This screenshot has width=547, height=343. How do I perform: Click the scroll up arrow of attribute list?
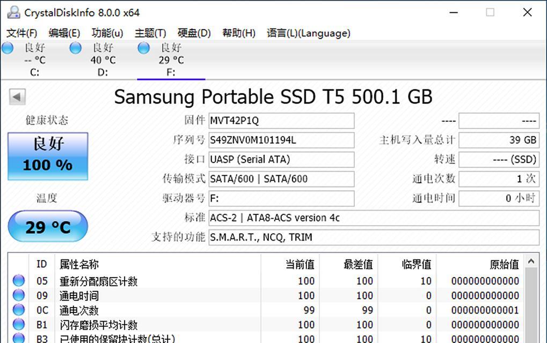[x=531, y=261]
